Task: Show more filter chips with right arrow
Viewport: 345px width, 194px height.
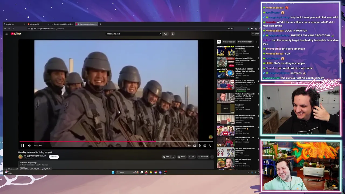Action: 257,42
